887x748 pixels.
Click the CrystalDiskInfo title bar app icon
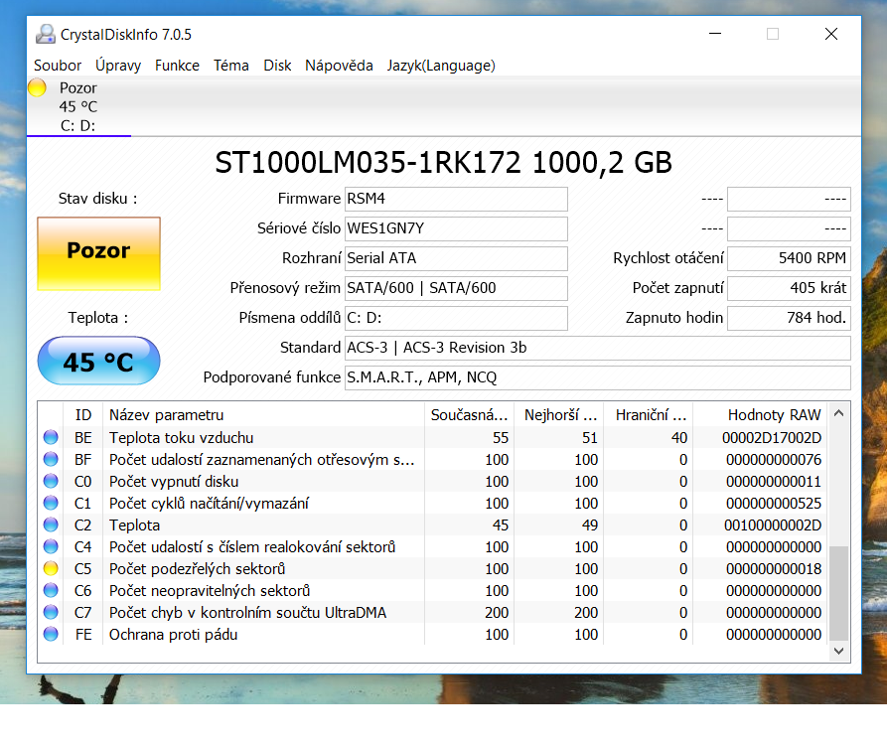coord(46,34)
